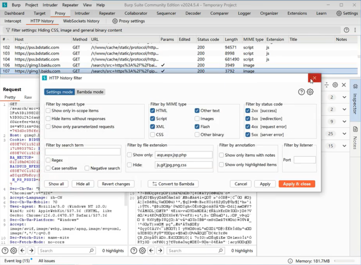Image resolution: width=361 pixels, height=265 pixels.
Task: Check the CSS MIME type checkbox
Action: click(x=152, y=134)
